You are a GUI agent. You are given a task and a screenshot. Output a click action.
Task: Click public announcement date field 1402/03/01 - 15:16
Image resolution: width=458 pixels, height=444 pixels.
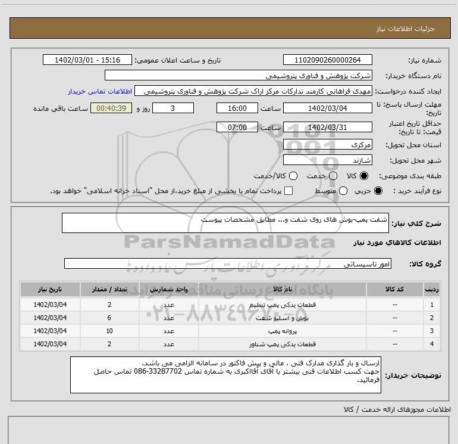(x=87, y=60)
